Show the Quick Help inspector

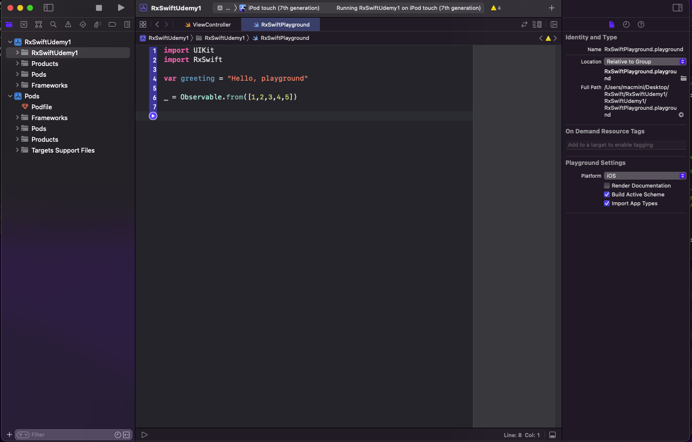pos(641,24)
